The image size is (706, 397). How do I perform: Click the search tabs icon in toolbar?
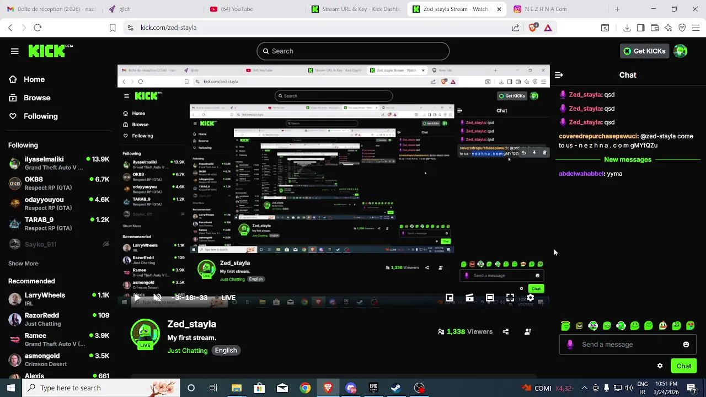(x=605, y=28)
